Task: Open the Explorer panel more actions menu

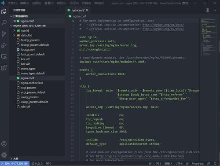Action: (59, 10)
